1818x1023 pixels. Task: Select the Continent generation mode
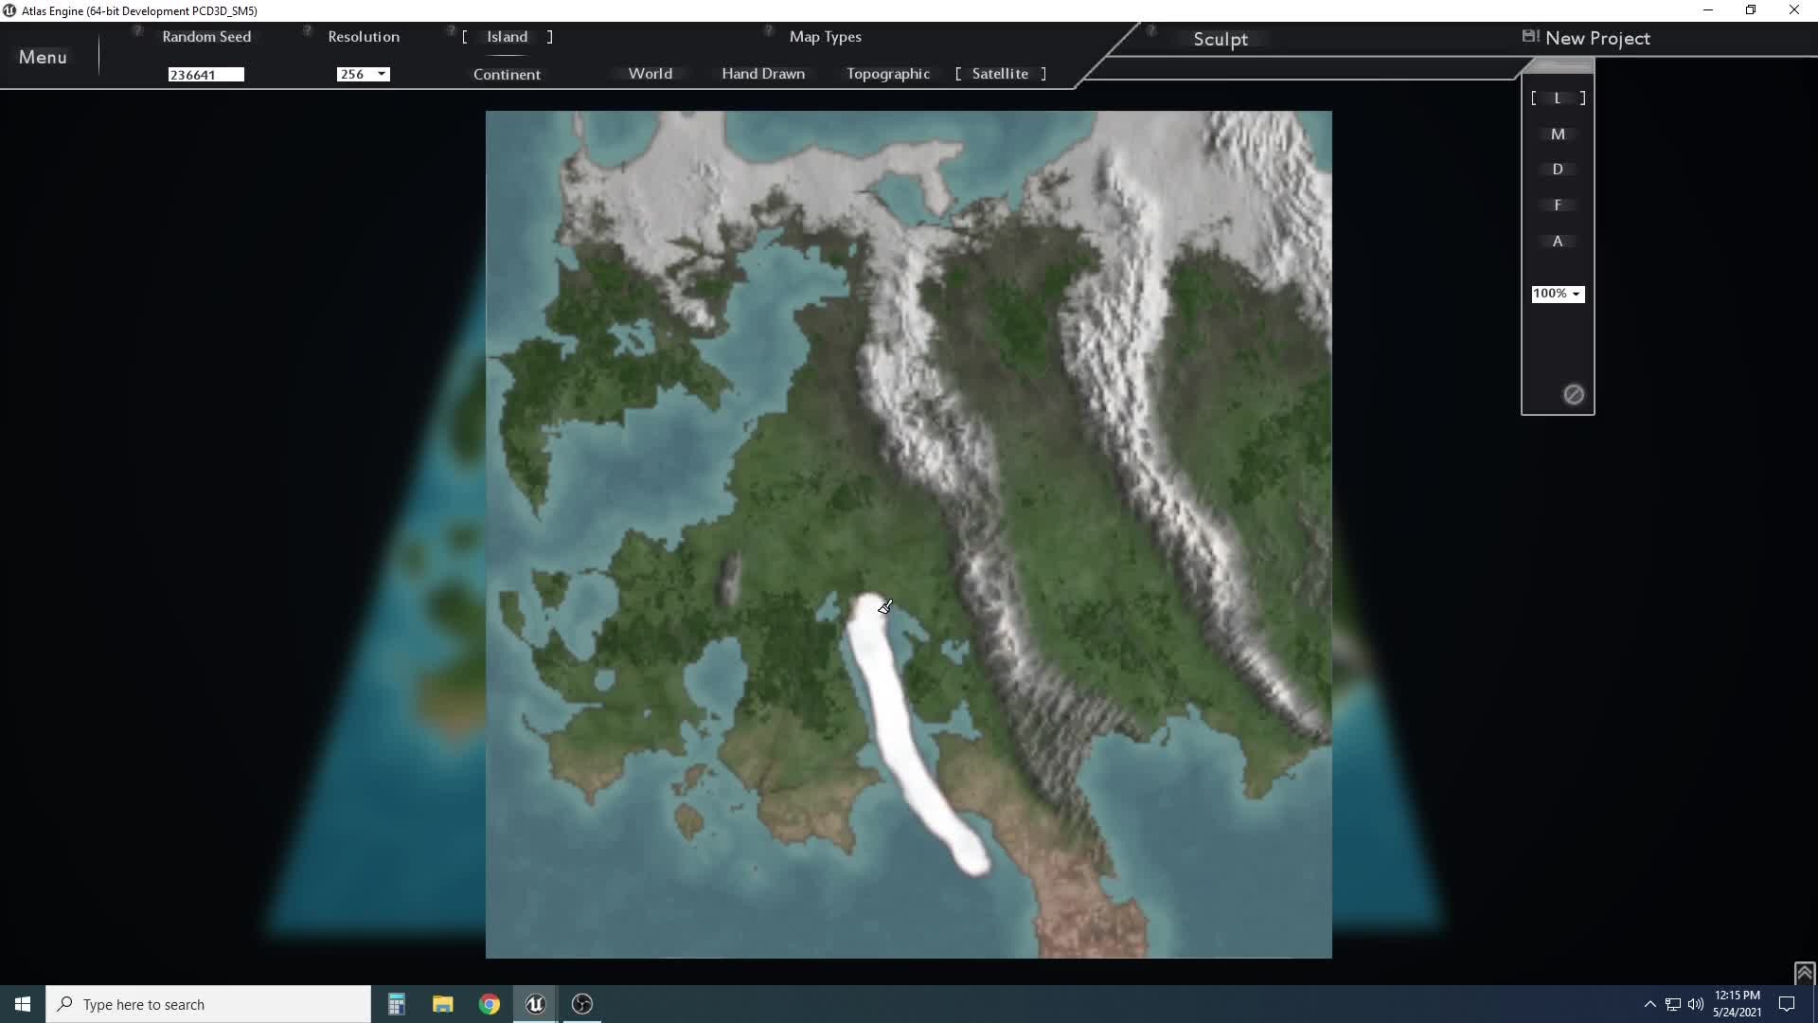[x=507, y=74]
